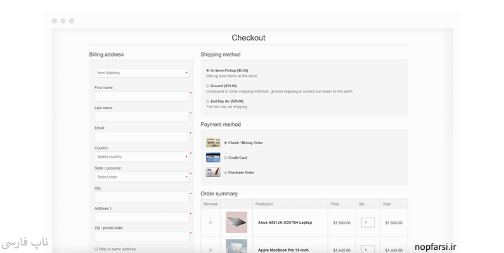Click the First name input field
The width and height of the screenshot is (504, 253).
click(x=141, y=96)
